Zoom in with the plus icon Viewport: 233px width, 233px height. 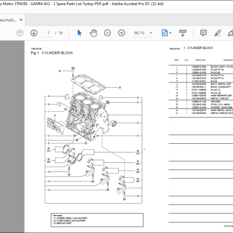coord(121,33)
